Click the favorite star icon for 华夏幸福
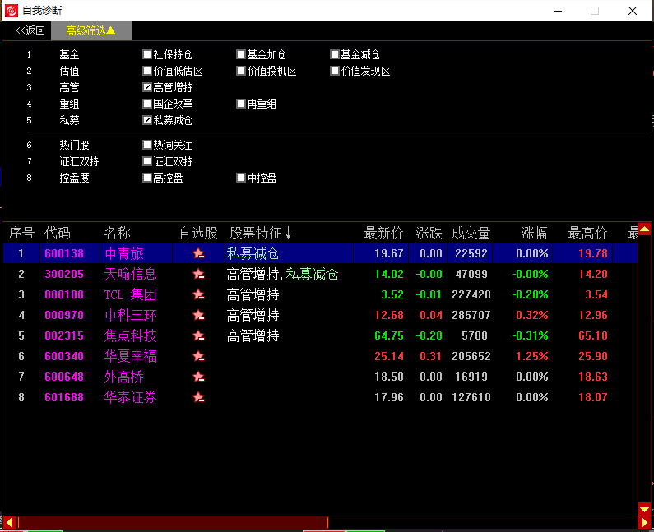Screen dimensions: 654x532 (198, 357)
